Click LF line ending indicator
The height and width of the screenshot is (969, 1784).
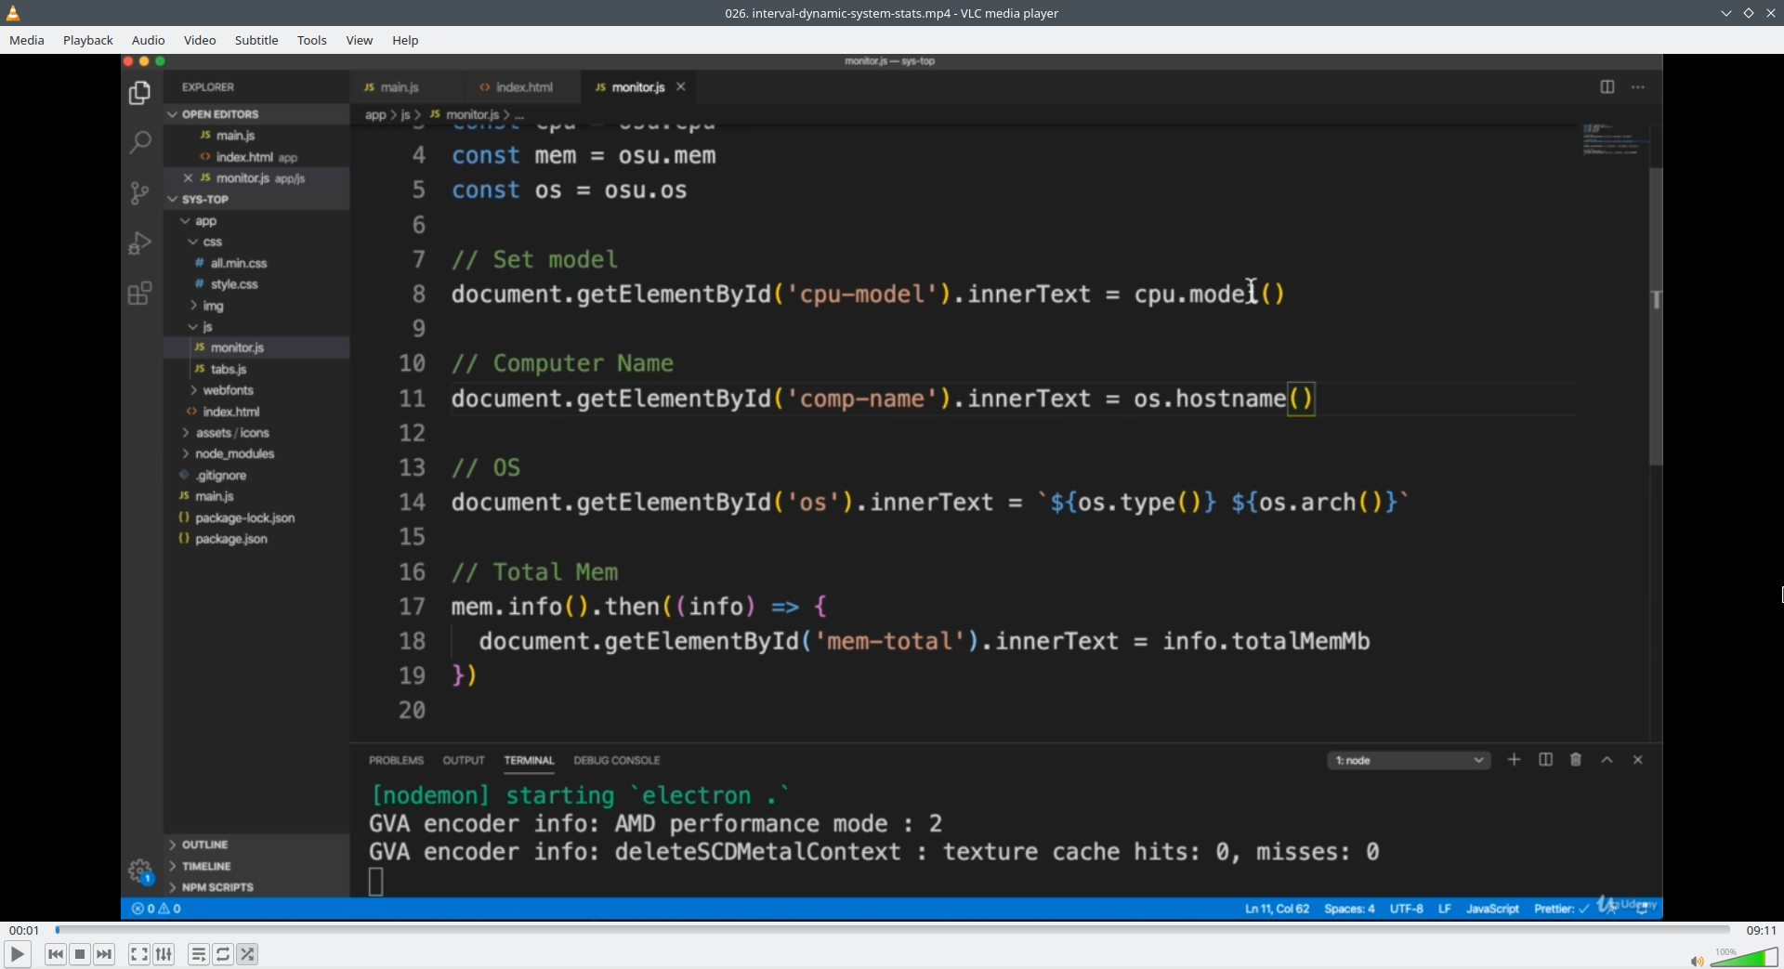[x=1444, y=909]
